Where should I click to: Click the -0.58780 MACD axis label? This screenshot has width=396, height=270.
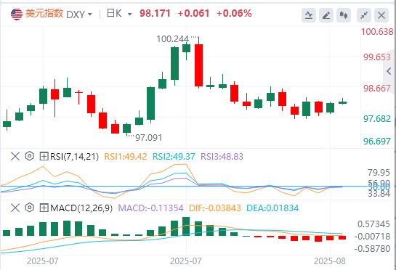click(373, 249)
